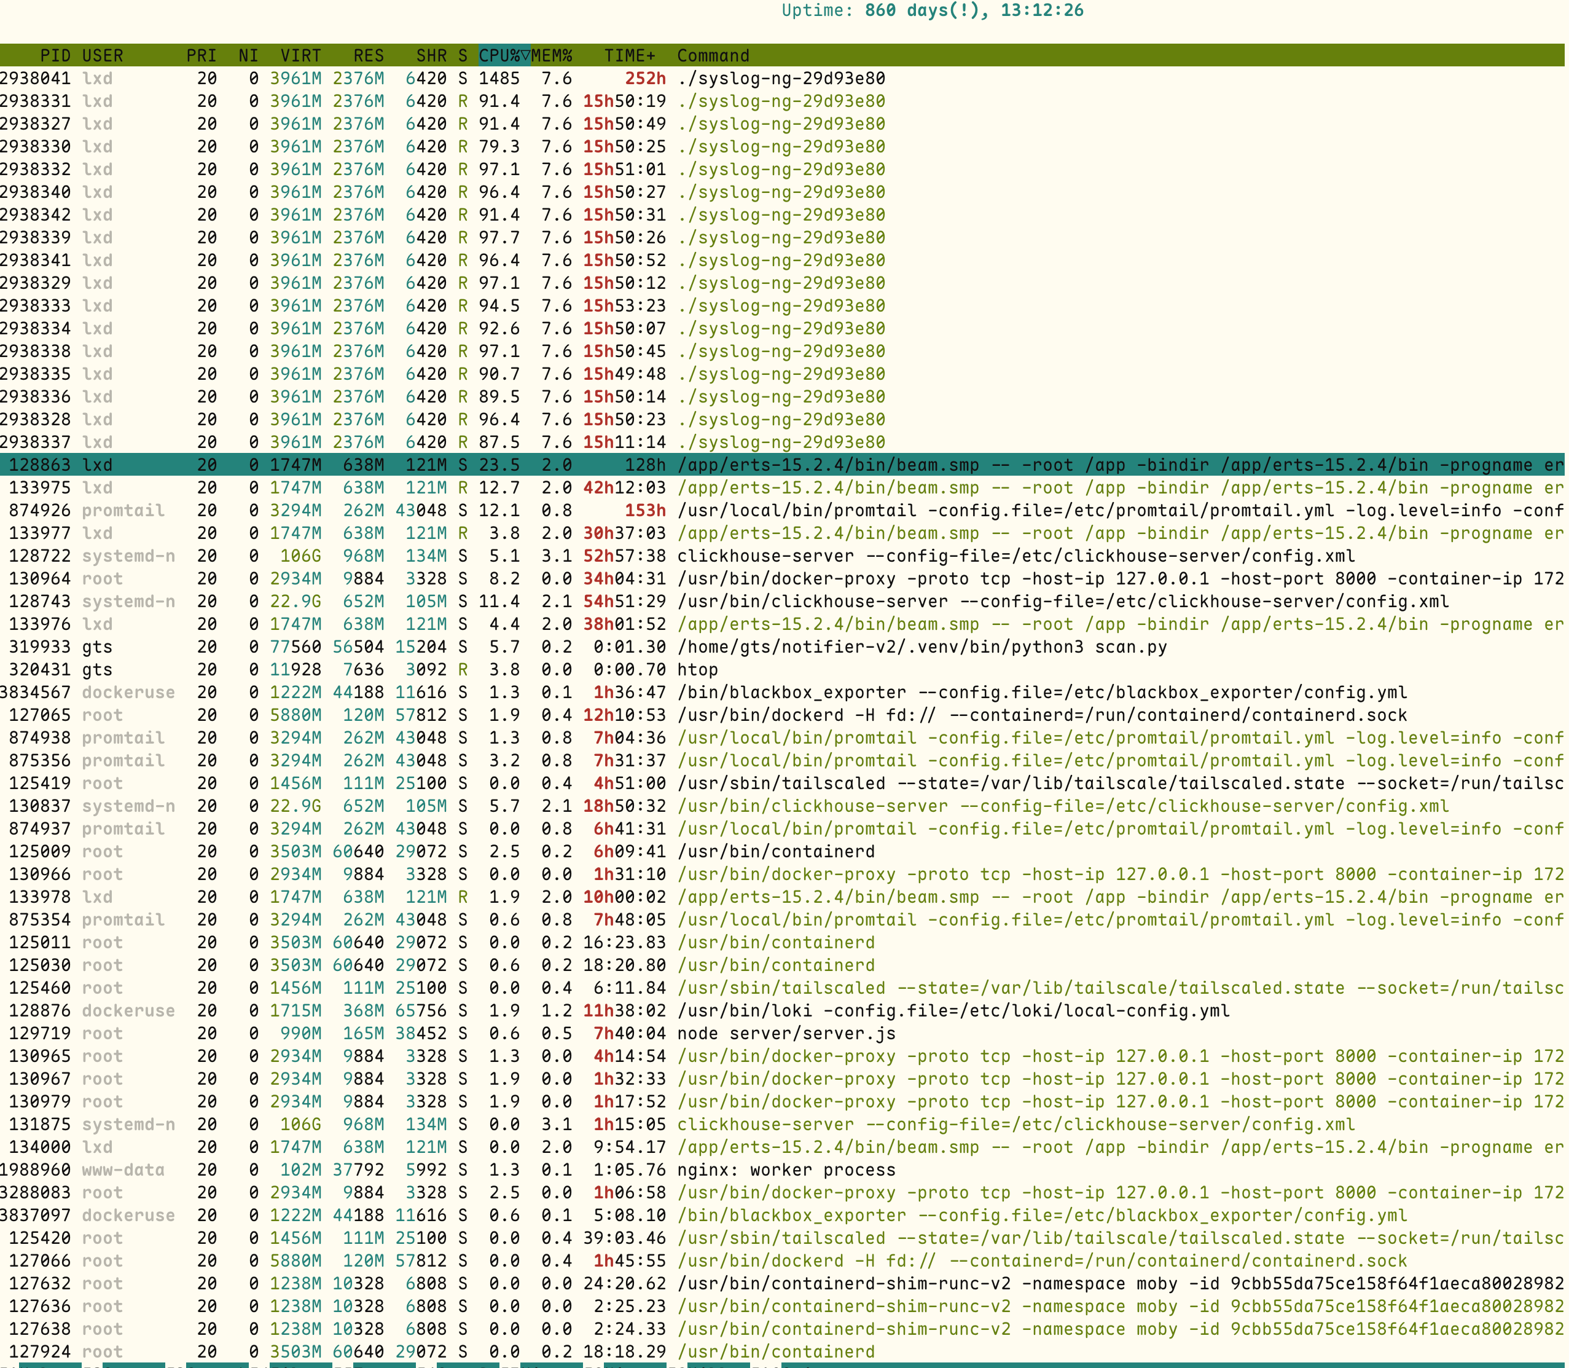Sort by the RES column header
Image resolution: width=1569 pixels, height=1368 pixels.
(369, 56)
